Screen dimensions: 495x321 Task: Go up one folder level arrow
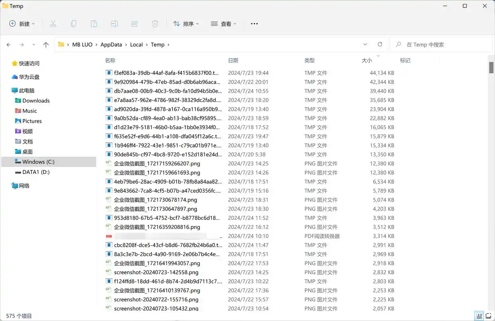pos(46,45)
